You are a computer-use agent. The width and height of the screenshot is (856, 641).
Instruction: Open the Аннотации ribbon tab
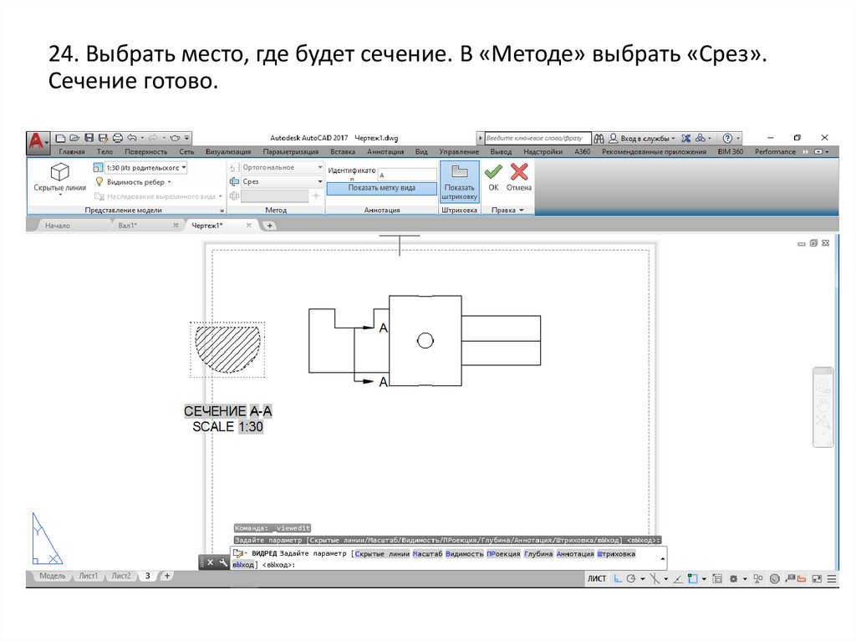pos(385,152)
